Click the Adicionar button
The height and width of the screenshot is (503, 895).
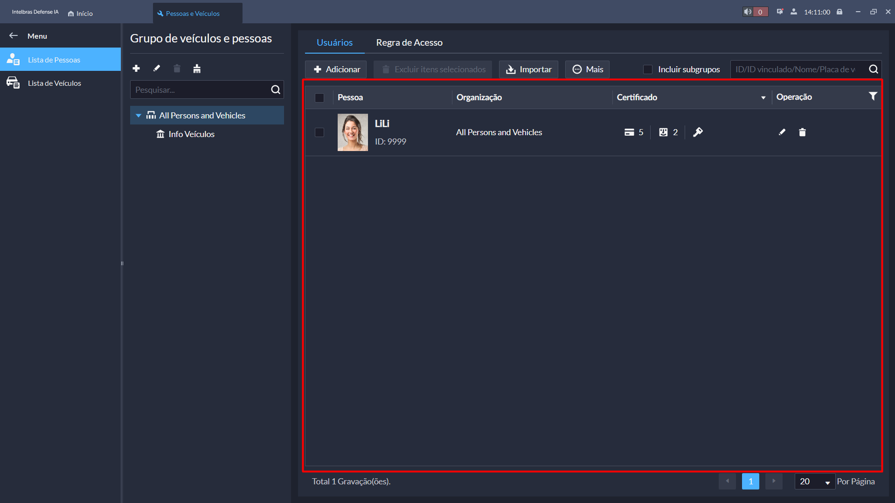(336, 69)
